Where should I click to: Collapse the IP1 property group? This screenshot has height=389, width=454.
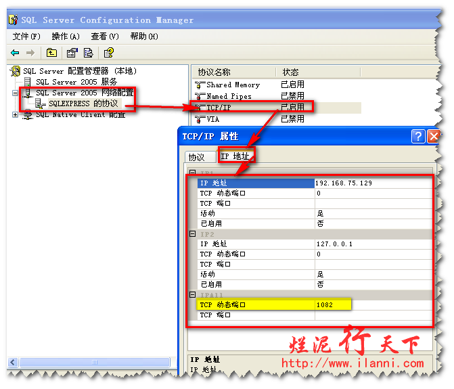pyautogui.click(x=192, y=173)
